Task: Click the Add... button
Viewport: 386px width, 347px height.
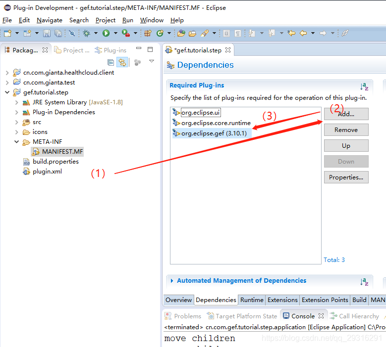Action: point(346,114)
